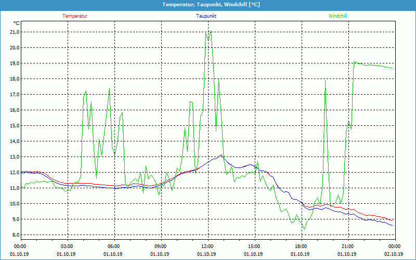
Task: Select the blue 'Taupunkt' legend label
Action: [206, 16]
